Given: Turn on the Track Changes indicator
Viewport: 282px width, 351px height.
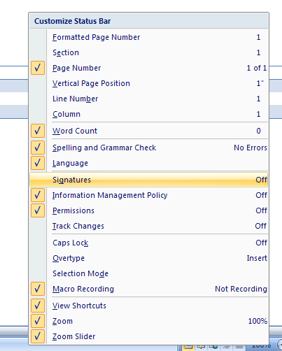Looking at the screenshot, I should [x=149, y=226].
